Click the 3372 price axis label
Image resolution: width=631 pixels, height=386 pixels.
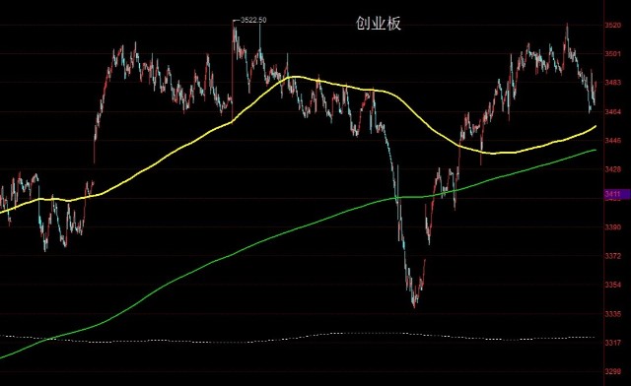click(613, 256)
